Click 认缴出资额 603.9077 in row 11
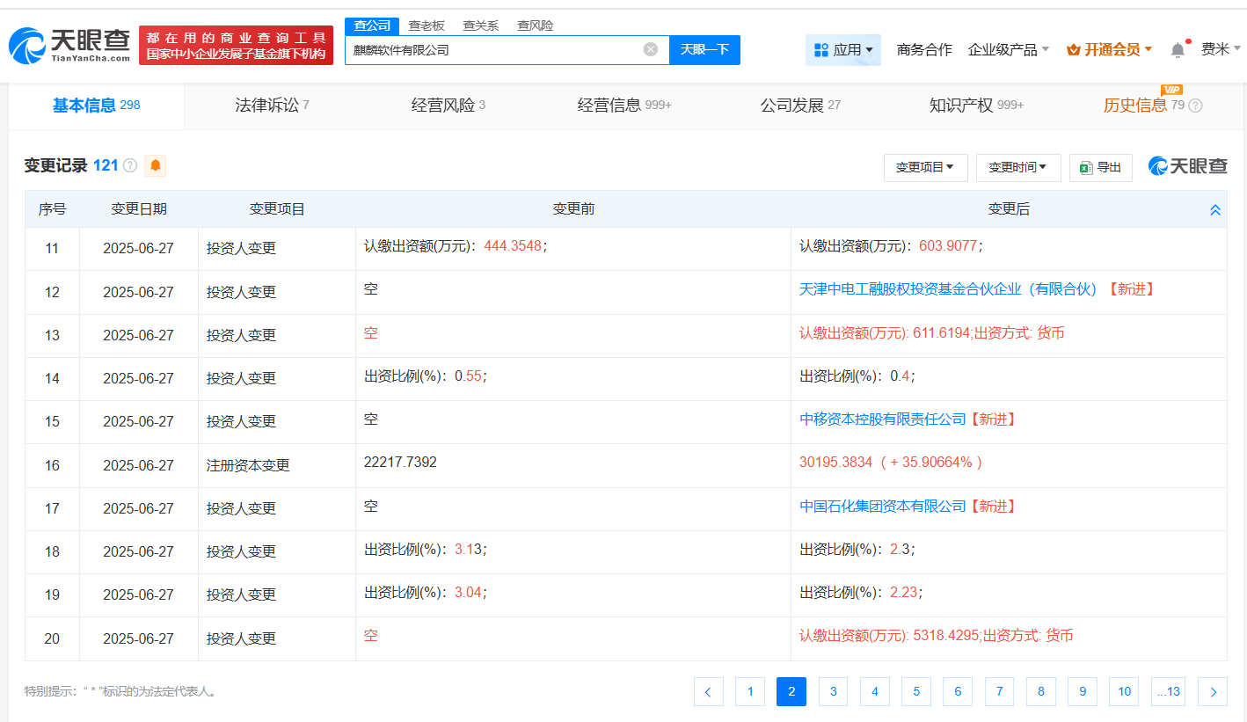The image size is (1247, 722). [891, 246]
